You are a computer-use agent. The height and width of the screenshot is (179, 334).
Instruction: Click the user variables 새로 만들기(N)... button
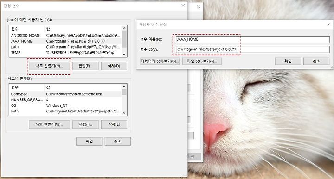click(x=49, y=66)
